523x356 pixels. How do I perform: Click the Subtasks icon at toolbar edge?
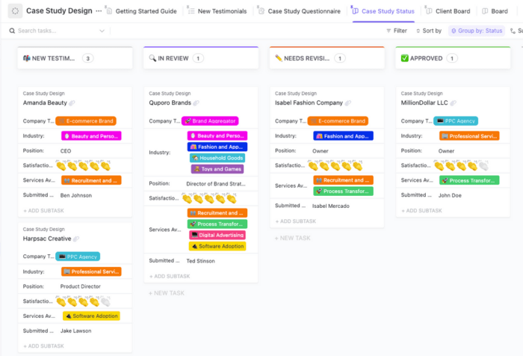pyautogui.click(x=513, y=31)
